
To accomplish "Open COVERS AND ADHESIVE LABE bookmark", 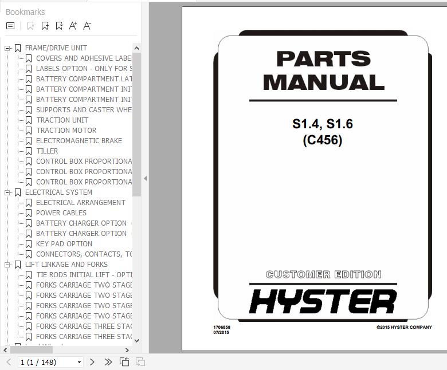I will click(84, 58).
